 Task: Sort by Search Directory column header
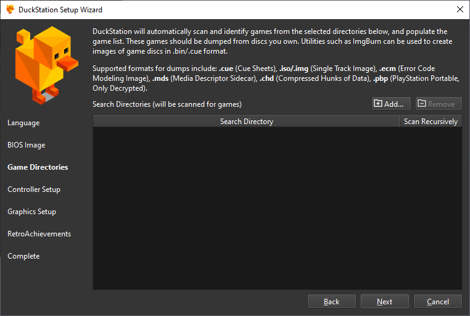point(246,122)
